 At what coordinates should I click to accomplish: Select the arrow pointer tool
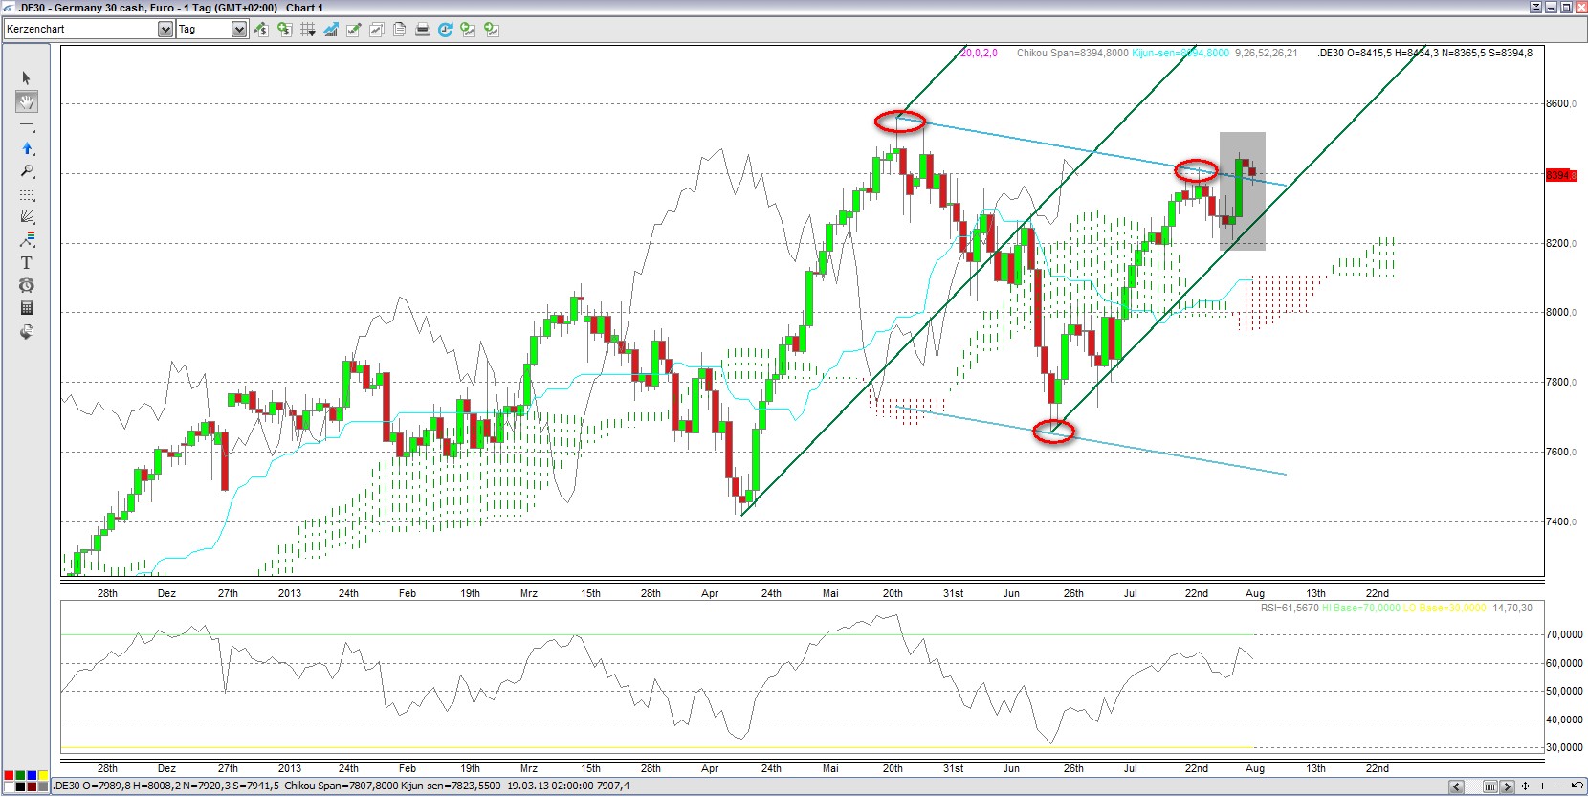point(26,78)
